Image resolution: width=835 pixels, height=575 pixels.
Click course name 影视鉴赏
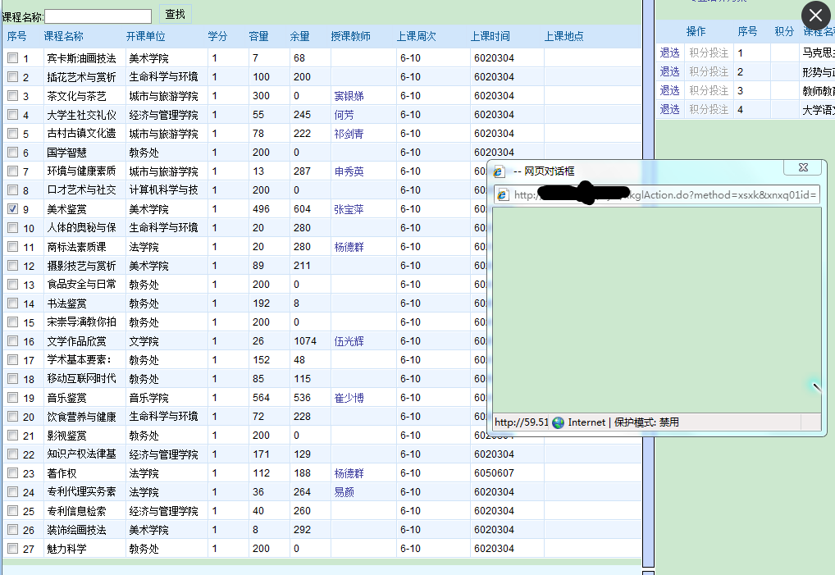tap(66, 436)
